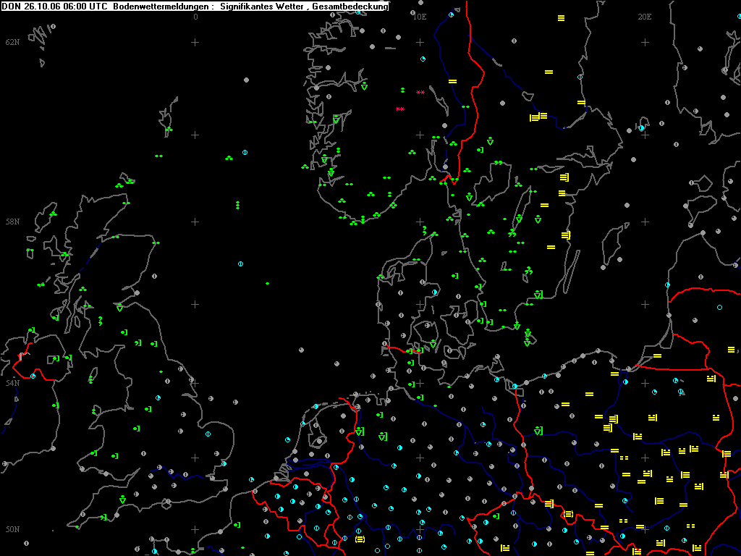Click the 62N latitude label
The width and height of the screenshot is (741, 556).
[x=13, y=42]
